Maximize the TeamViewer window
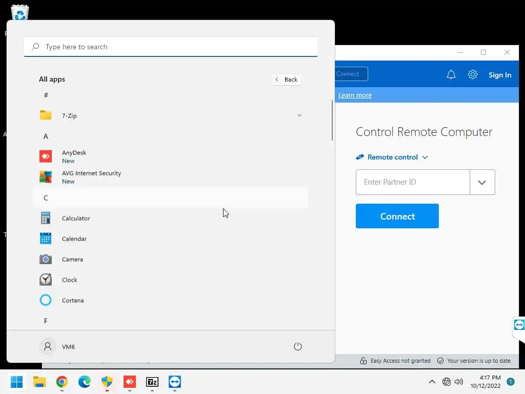525x394 pixels. [483, 52]
